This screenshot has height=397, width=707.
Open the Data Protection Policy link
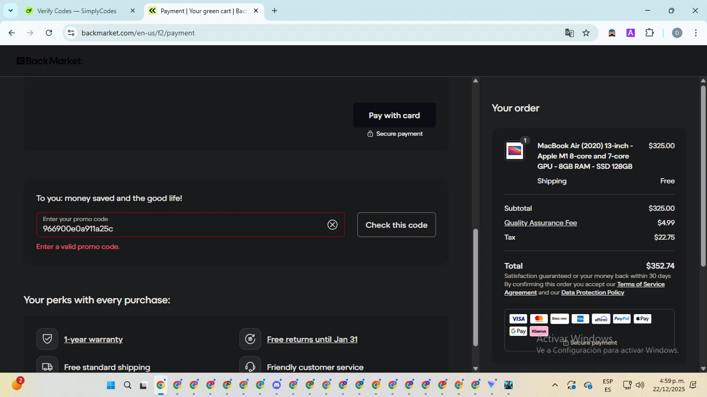592,292
